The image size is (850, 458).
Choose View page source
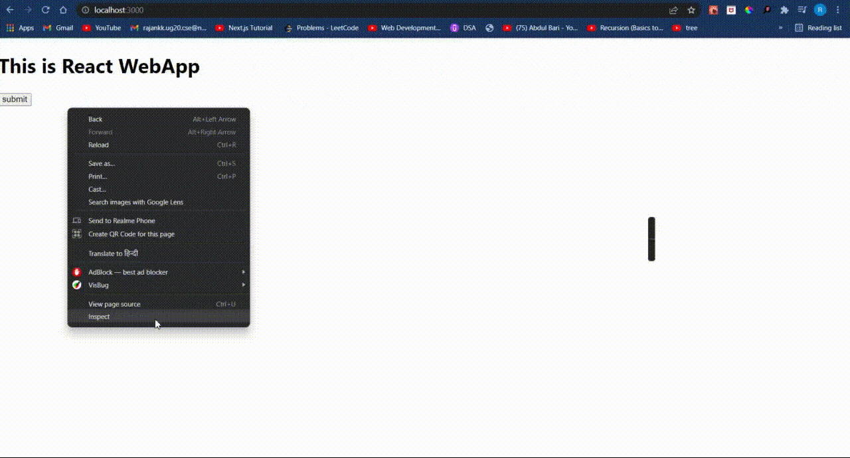coord(114,304)
